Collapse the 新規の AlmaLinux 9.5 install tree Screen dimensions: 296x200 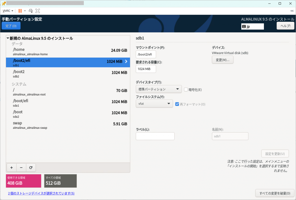pos(8,38)
